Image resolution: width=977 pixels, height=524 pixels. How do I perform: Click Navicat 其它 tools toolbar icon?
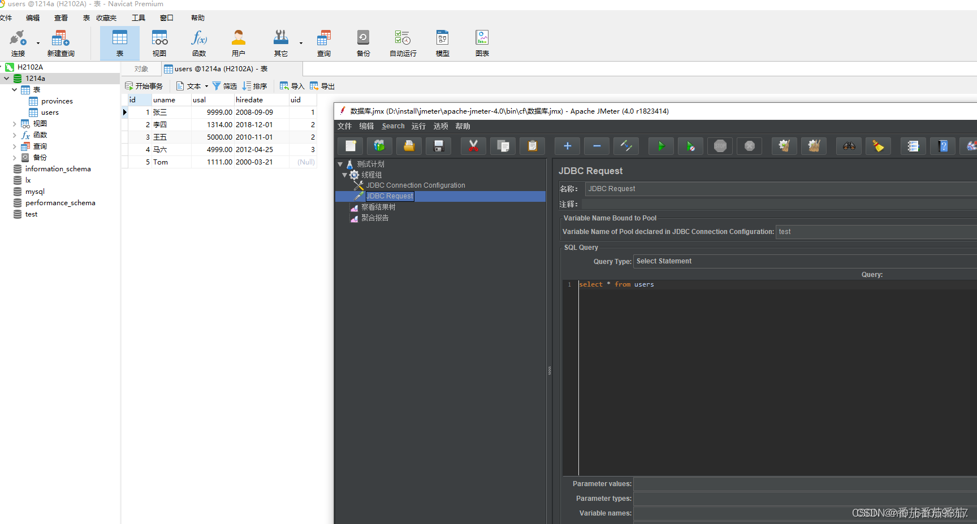(x=281, y=43)
